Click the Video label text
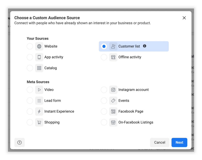This screenshot has width=202, height=160. point(49,90)
